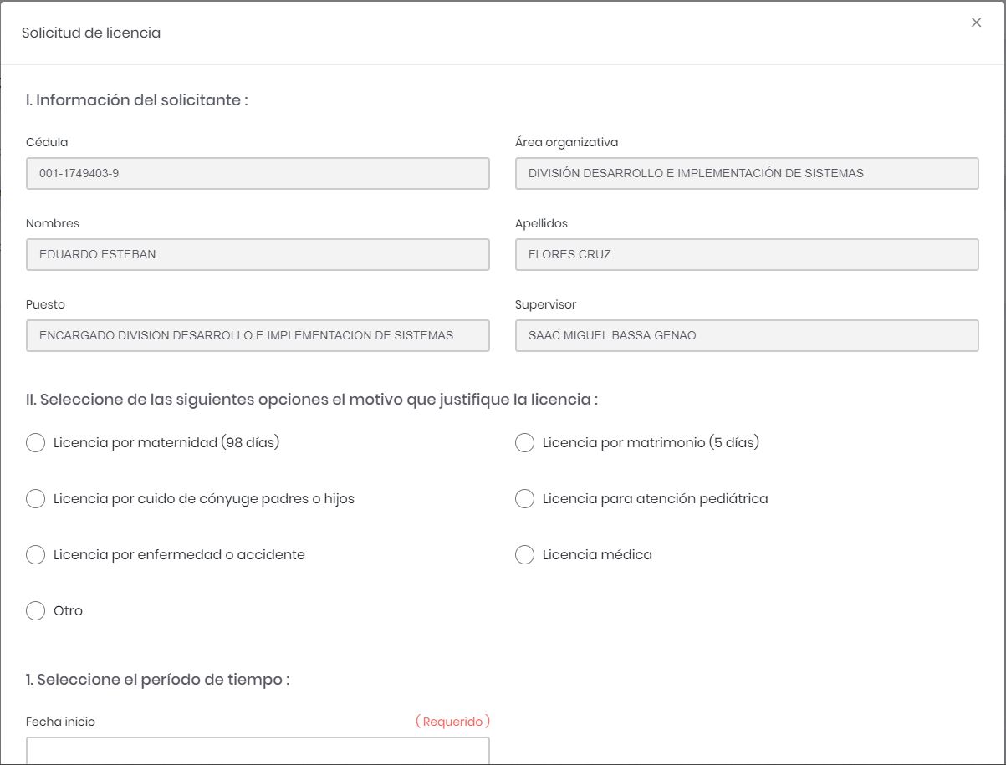Choose the Licencia médica radio button
This screenshot has width=1006, height=765.
coord(525,555)
